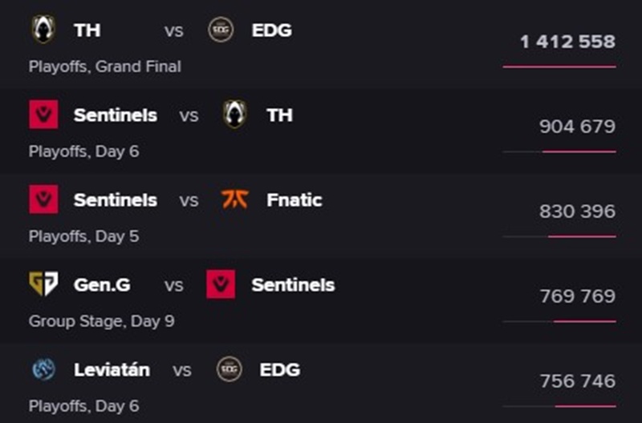Image resolution: width=642 pixels, height=423 pixels.
Task: Open the Leviatán team name link
Action: click(x=112, y=370)
